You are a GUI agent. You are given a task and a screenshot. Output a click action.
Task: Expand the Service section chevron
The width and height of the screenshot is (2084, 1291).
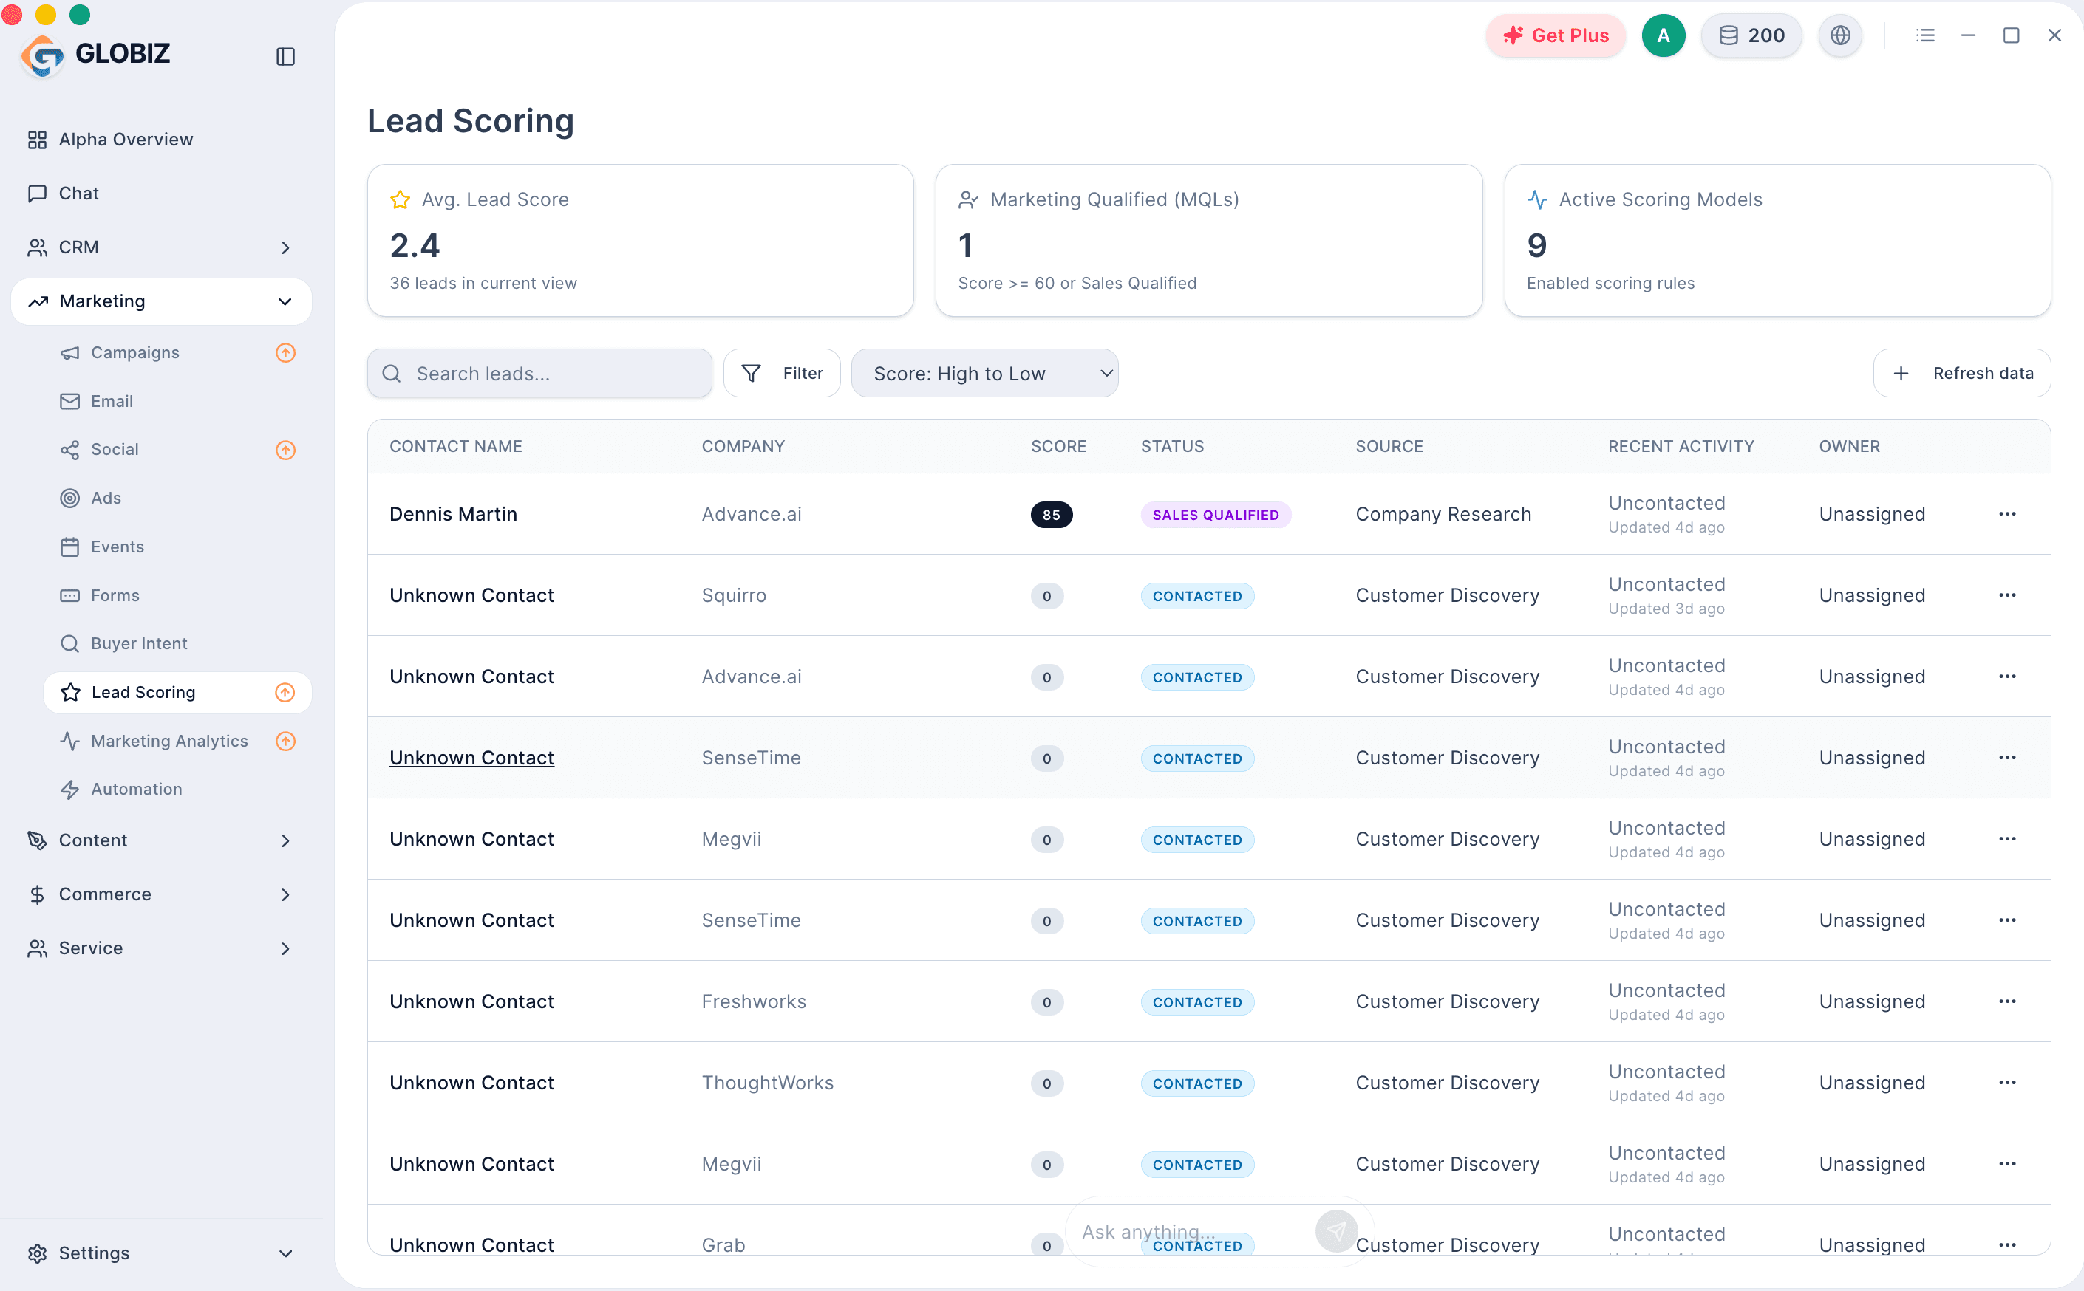(285, 948)
